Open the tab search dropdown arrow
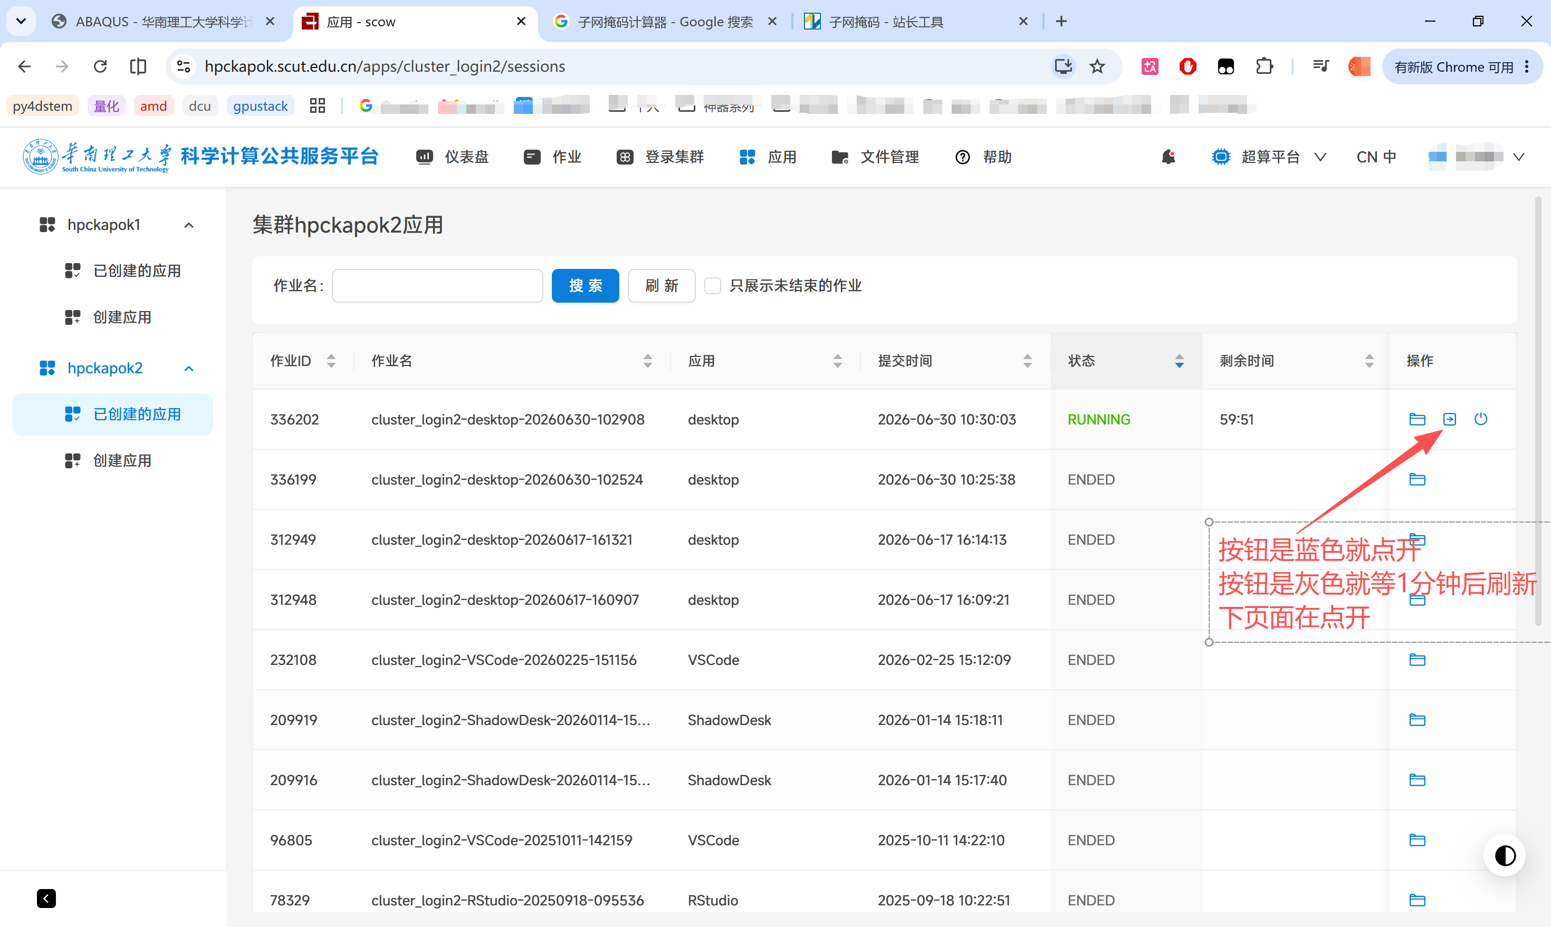 [21, 21]
